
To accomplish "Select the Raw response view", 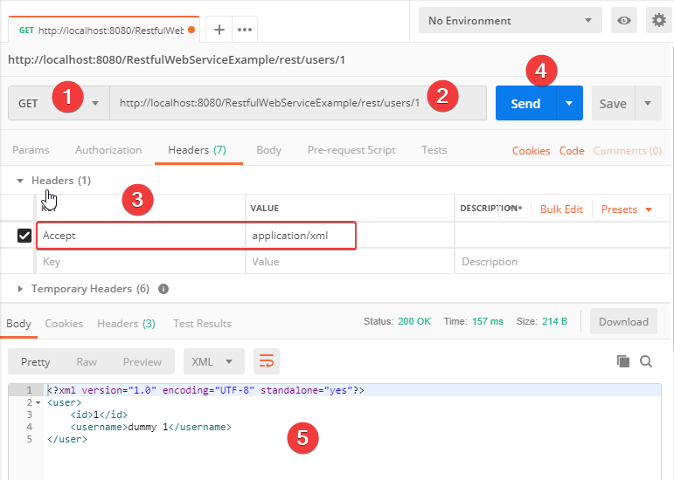I will coord(87,361).
